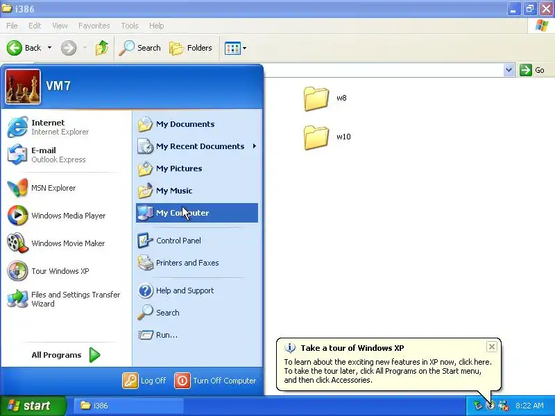Open the Views dropdown button
Viewport: 555px width, 416px height.
(x=235, y=48)
